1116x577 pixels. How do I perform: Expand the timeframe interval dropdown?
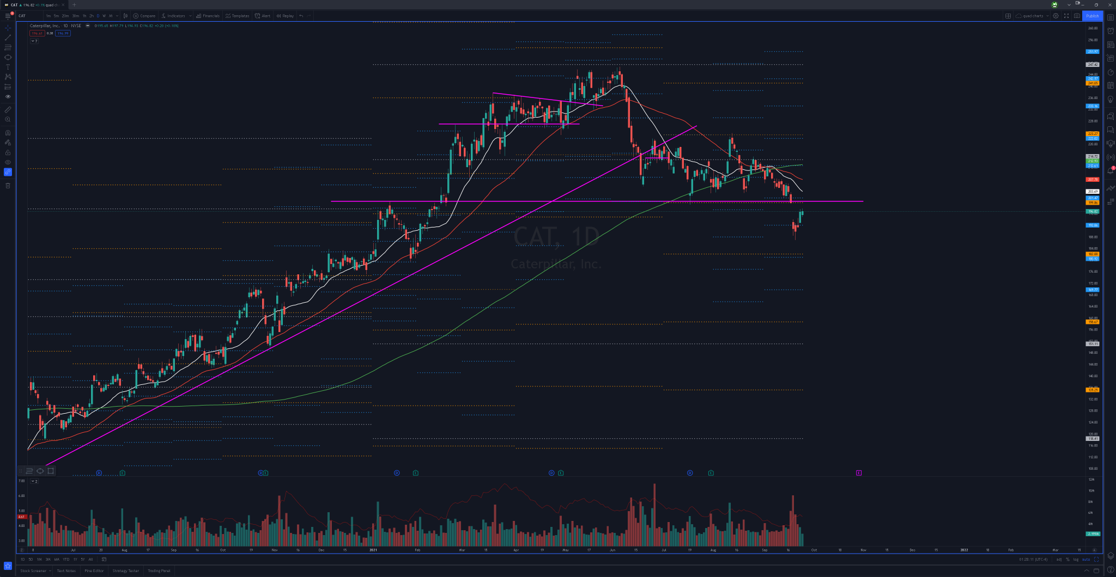point(117,16)
